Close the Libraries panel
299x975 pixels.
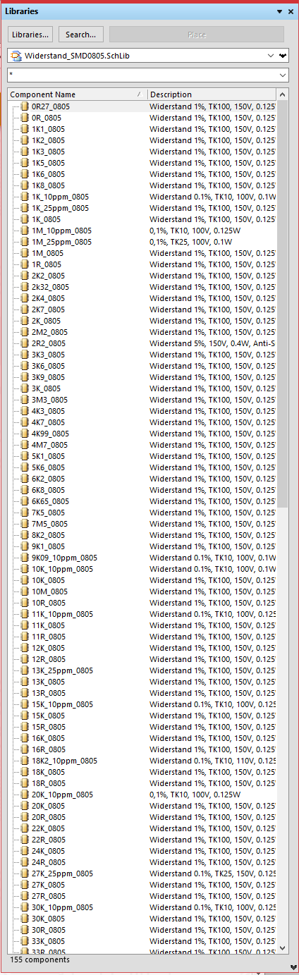click(x=291, y=12)
